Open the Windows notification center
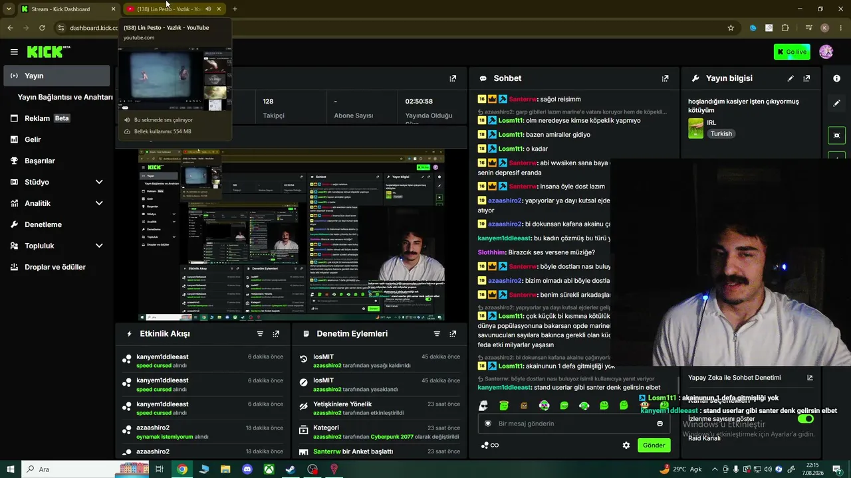 837,469
